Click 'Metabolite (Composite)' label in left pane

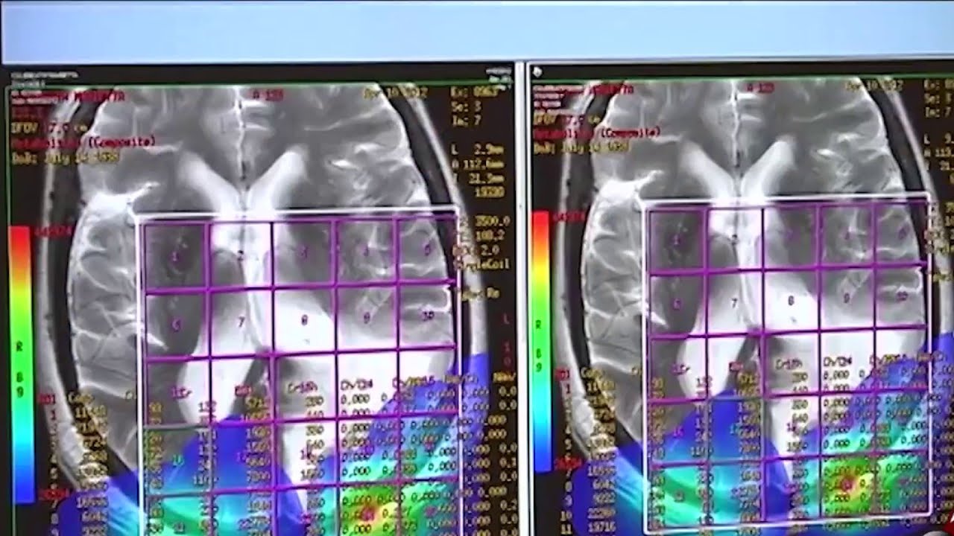tap(83, 141)
